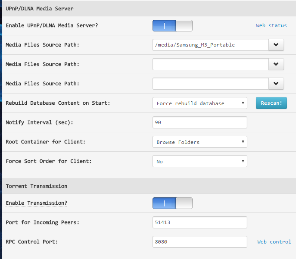Click Notify Interval (sec) label

tap(39, 122)
